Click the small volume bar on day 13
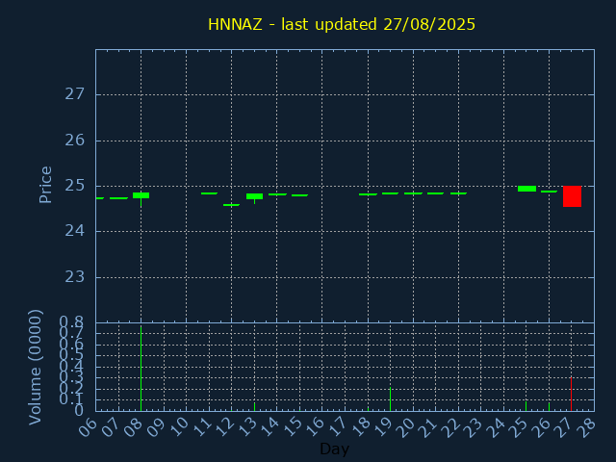616x462 pixels. 254,406
